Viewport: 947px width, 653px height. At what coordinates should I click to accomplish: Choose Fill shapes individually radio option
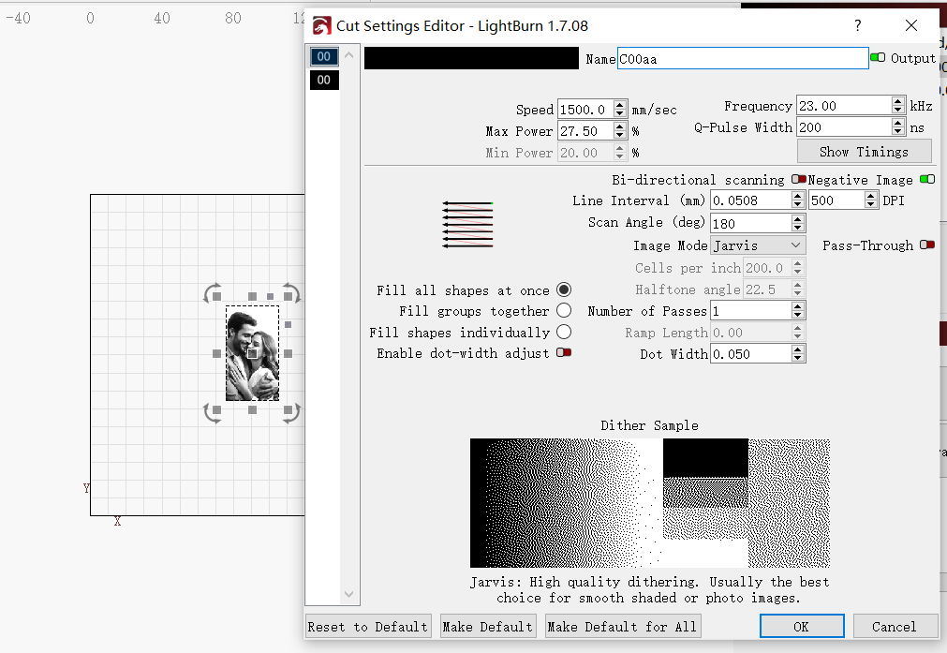(x=564, y=332)
